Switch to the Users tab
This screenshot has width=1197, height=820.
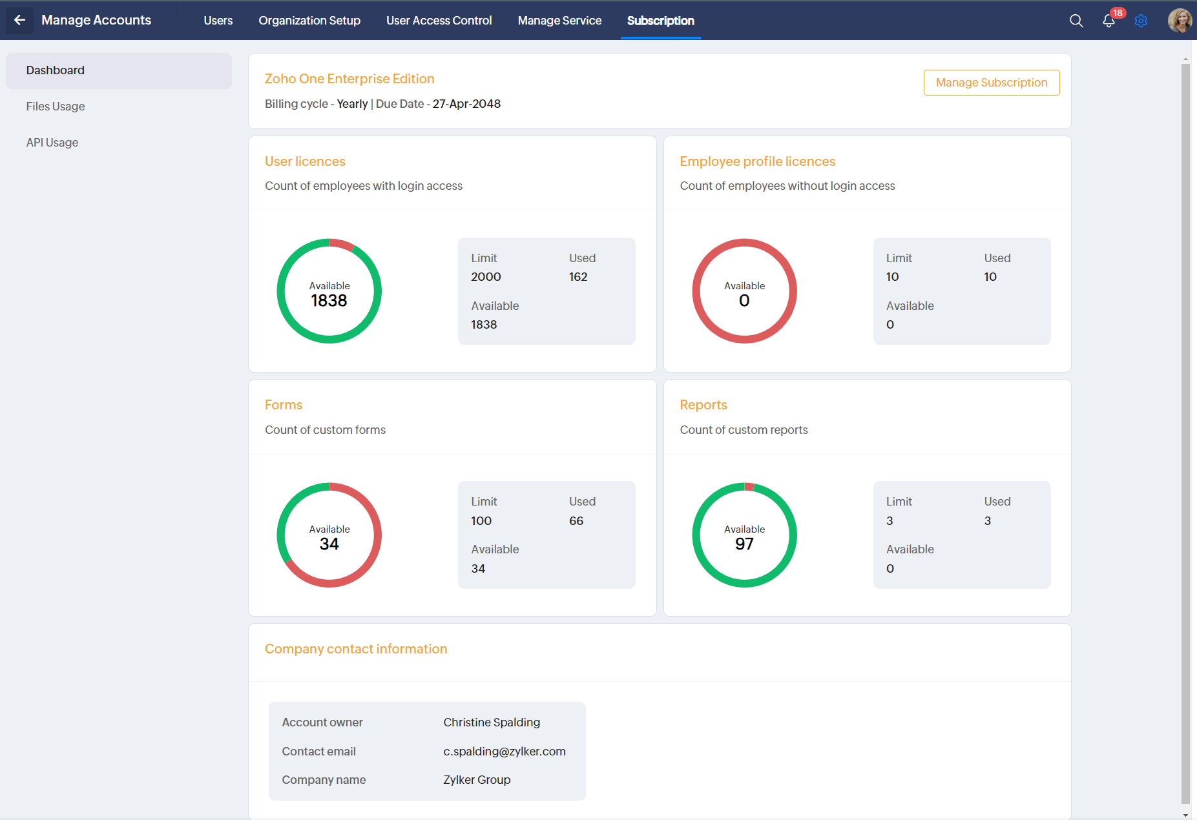[218, 21]
